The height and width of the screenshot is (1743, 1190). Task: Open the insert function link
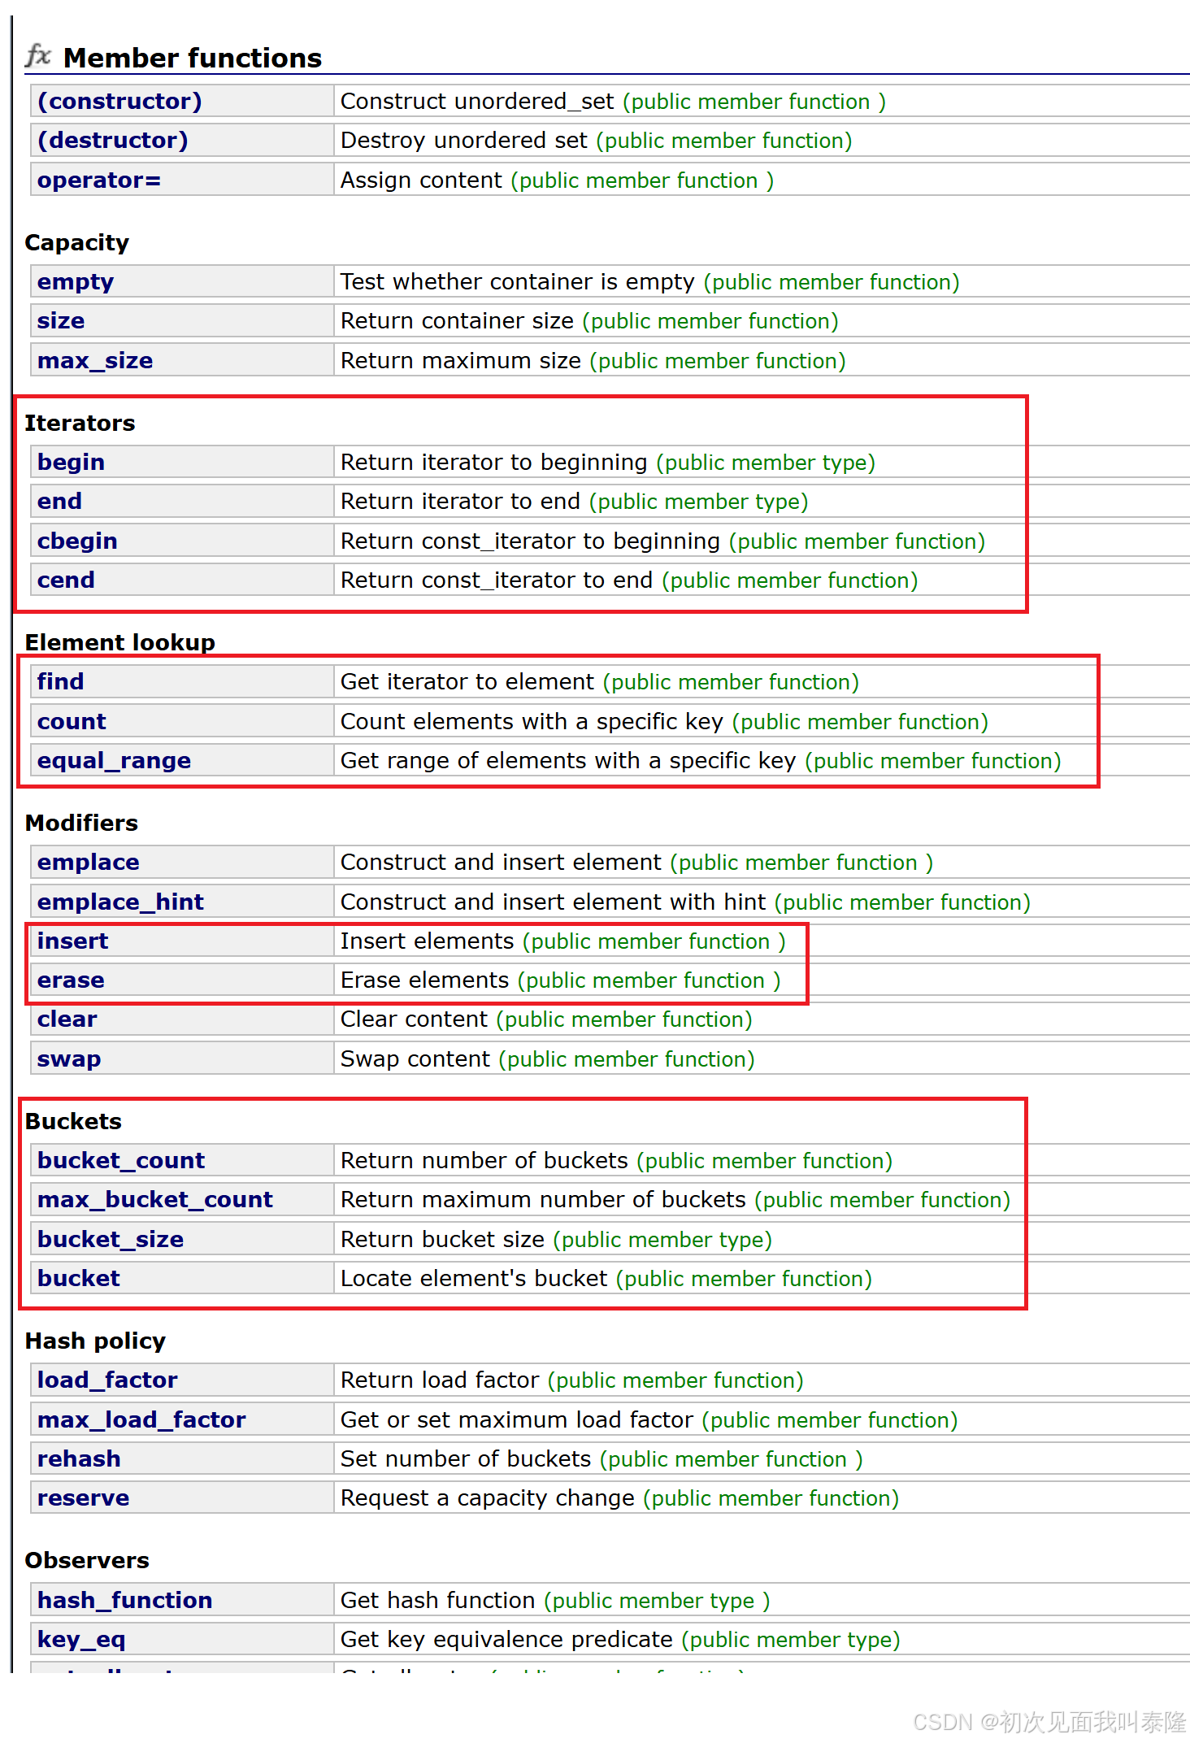tap(72, 941)
